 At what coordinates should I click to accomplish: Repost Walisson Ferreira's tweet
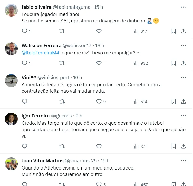tap(62, 63)
